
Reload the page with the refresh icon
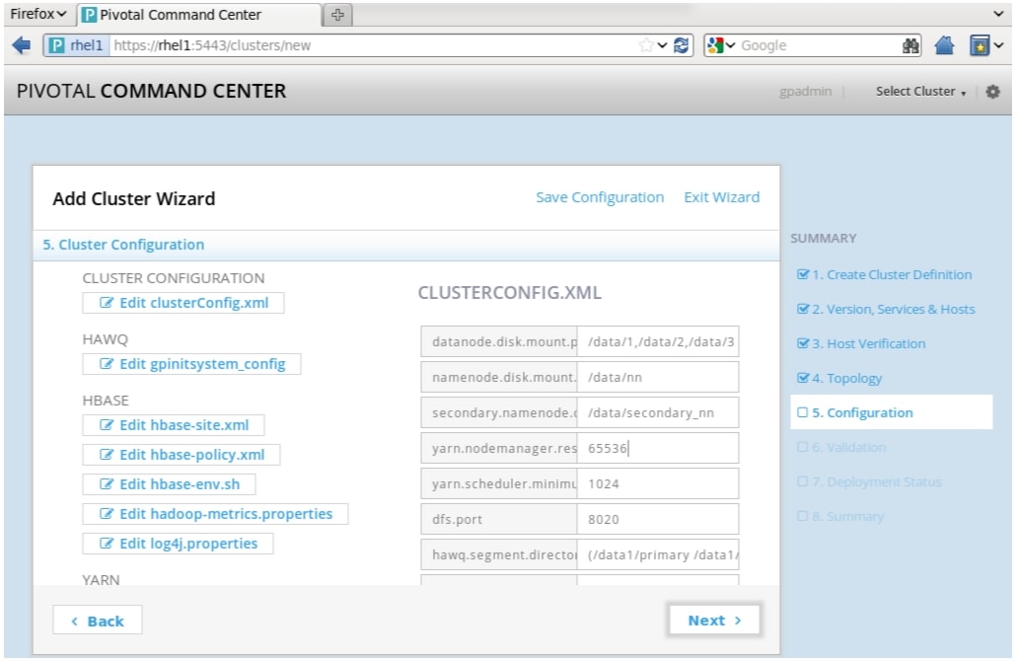click(x=681, y=45)
